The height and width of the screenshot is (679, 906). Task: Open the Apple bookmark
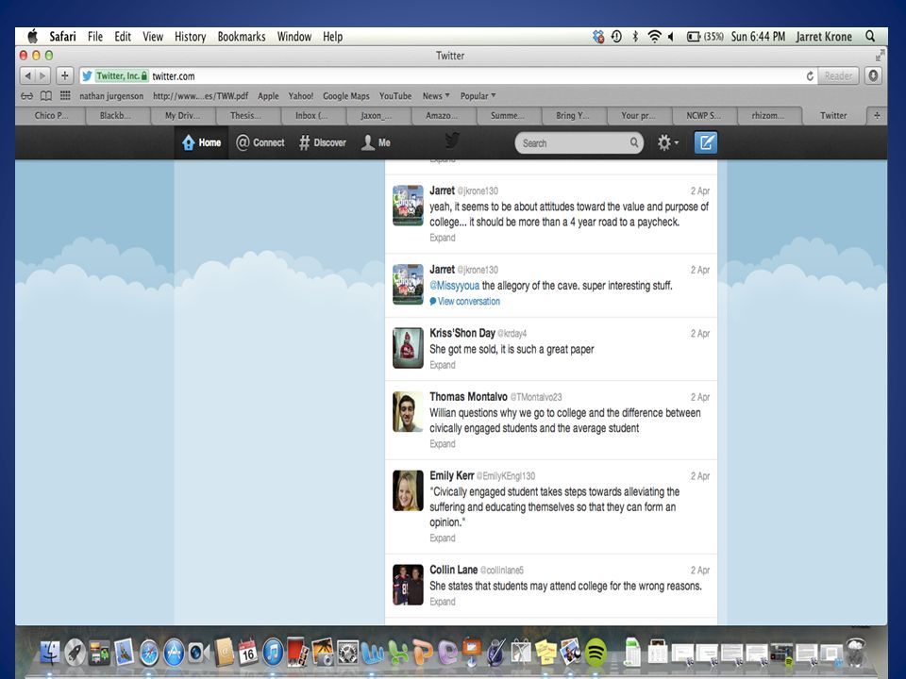coord(268,96)
